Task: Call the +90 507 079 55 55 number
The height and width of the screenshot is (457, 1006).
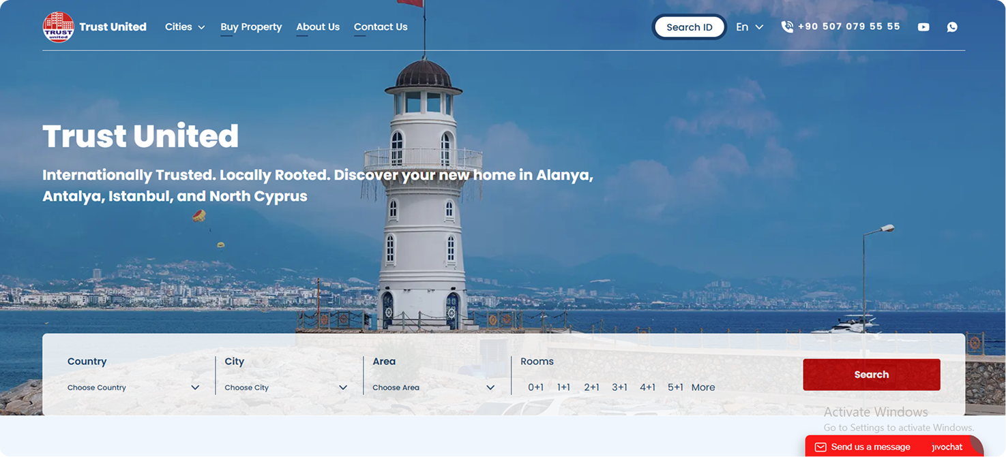Action: [849, 27]
